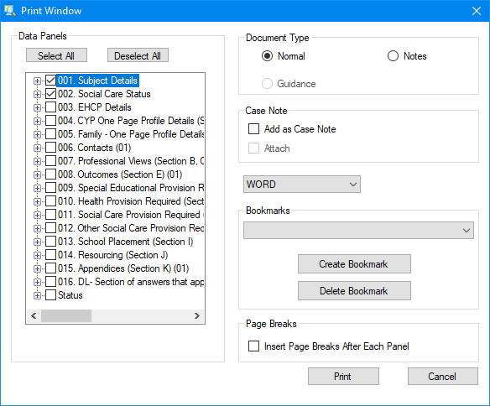Expand the 001. Subject Details tree node

(x=37, y=81)
